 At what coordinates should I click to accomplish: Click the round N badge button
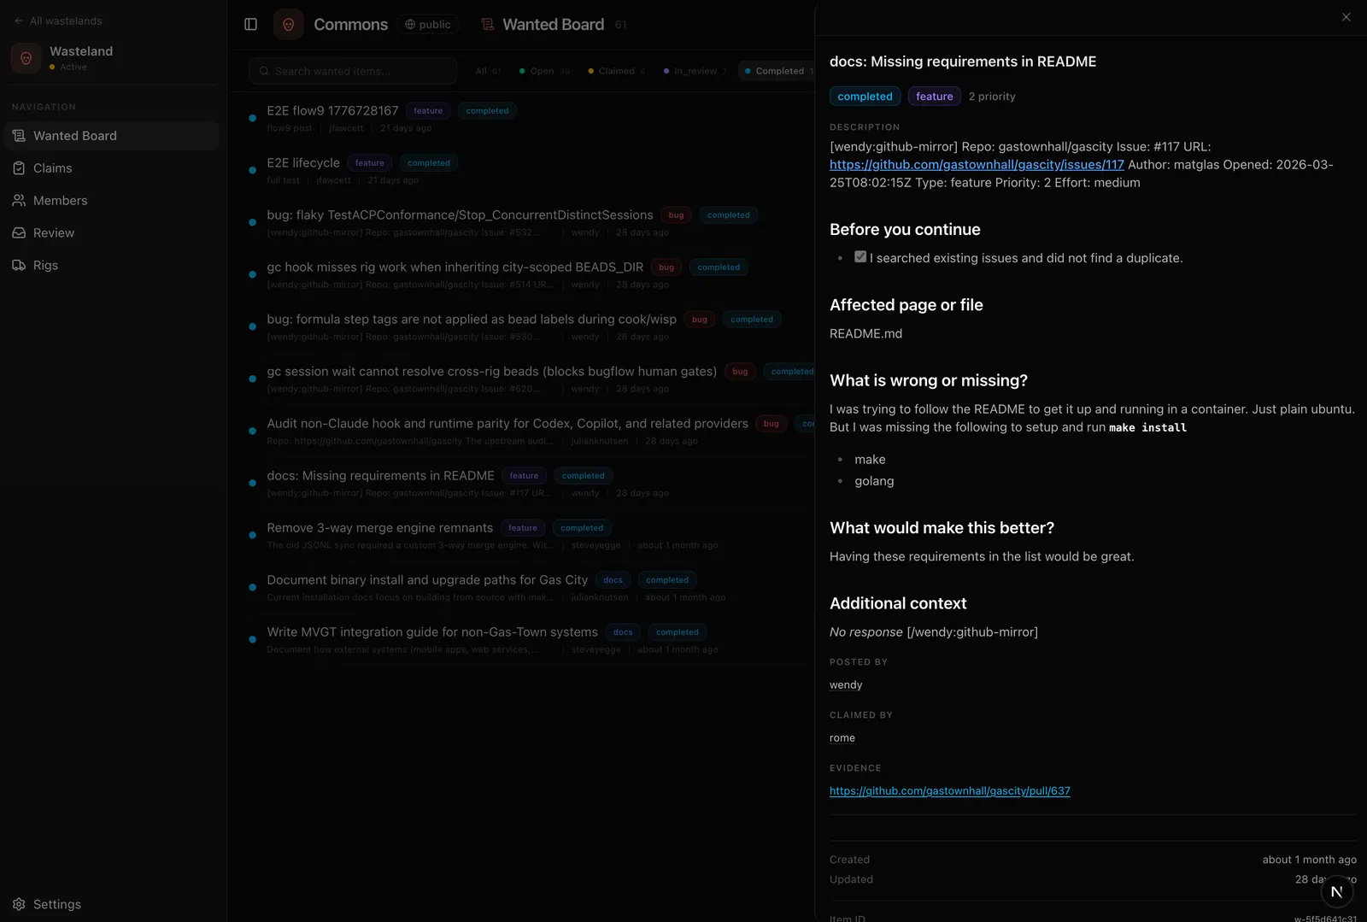pos(1337,891)
